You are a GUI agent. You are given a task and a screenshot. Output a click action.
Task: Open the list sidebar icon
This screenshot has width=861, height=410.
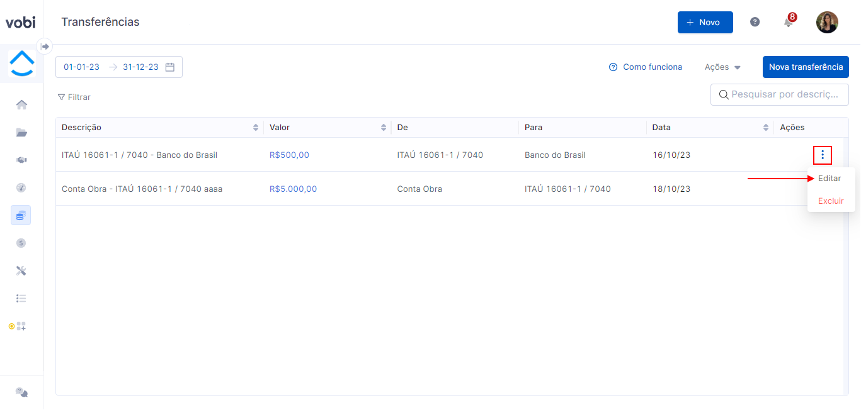tap(21, 298)
